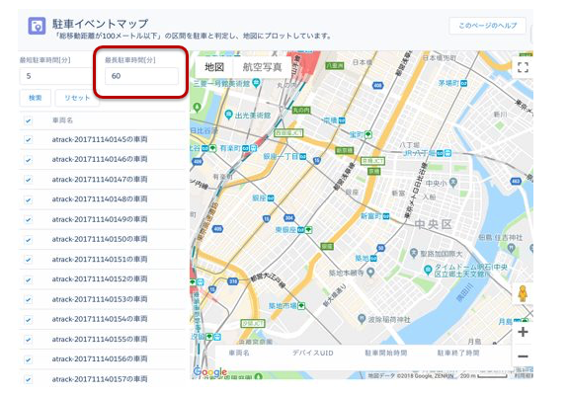Toggle atrack-201711140150 vehicle checkbox
The height and width of the screenshot is (394, 568).
[28, 240]
